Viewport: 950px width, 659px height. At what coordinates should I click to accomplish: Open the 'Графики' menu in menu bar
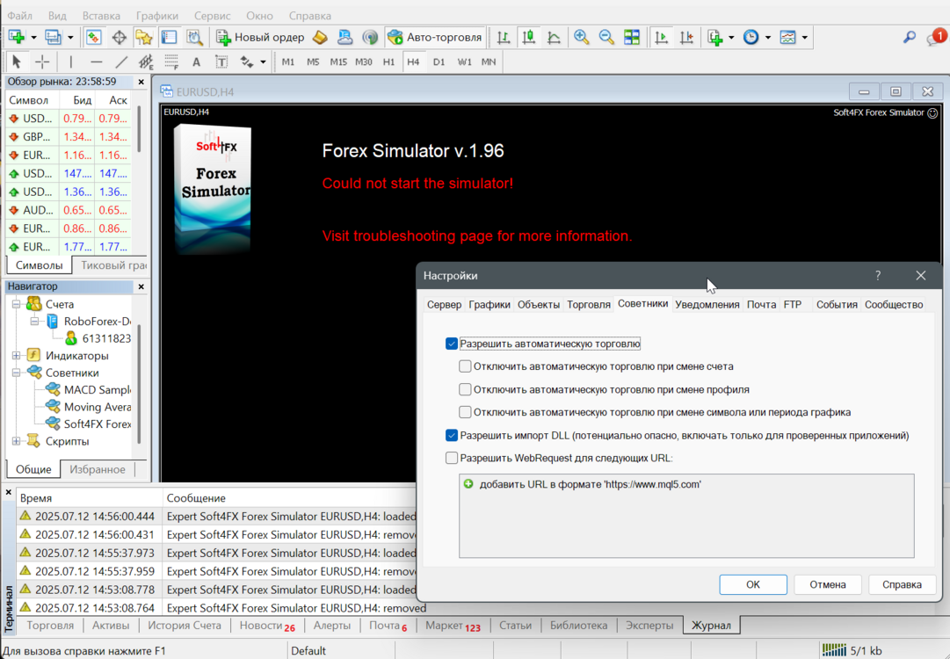(x=157, y=16)
